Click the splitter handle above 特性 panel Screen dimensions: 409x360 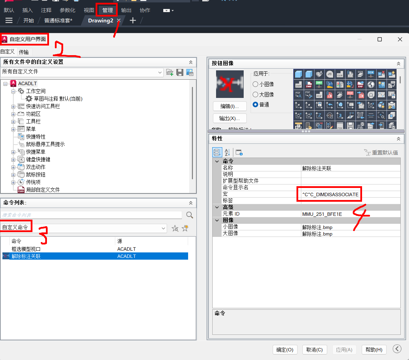pos(306,131)
